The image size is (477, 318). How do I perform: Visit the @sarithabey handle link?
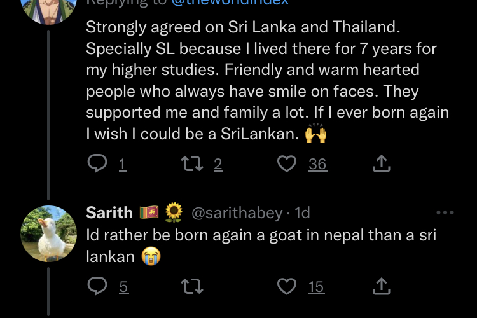point(237,212)
